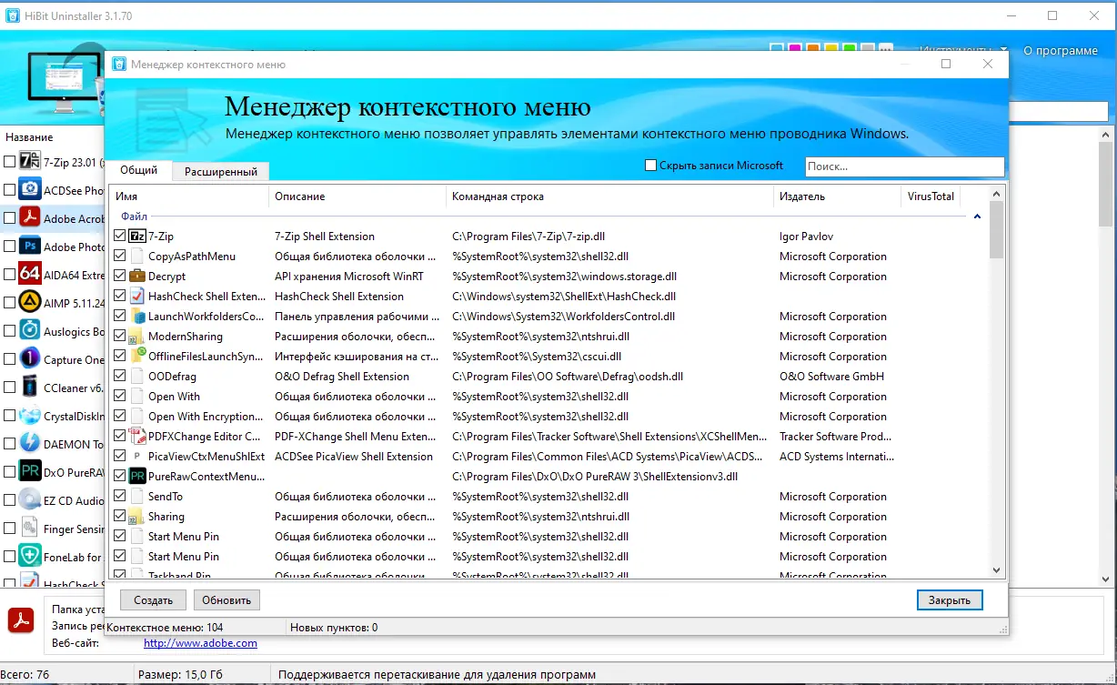Maximize the Менеджер контекстного меню dialog
The image size is (1117, 685).
coord(946,64)
